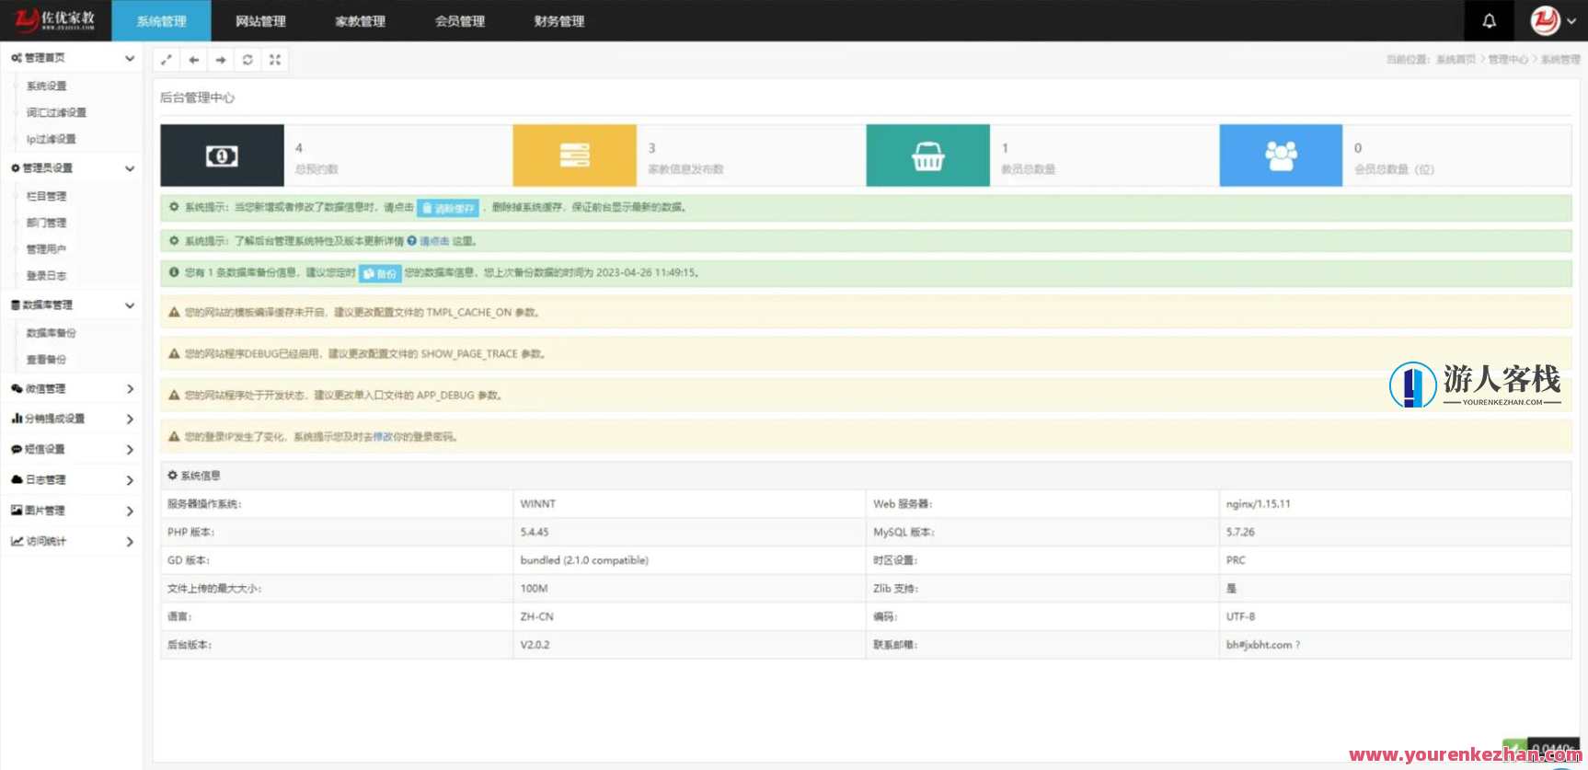
Task: Open the account dropdown arrow beside avatar
Action: coord(1571,21)
